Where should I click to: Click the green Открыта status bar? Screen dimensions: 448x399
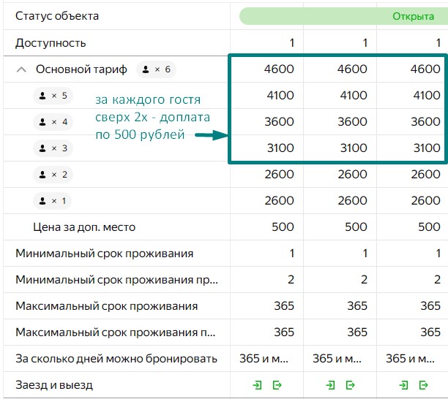[343, 16]
